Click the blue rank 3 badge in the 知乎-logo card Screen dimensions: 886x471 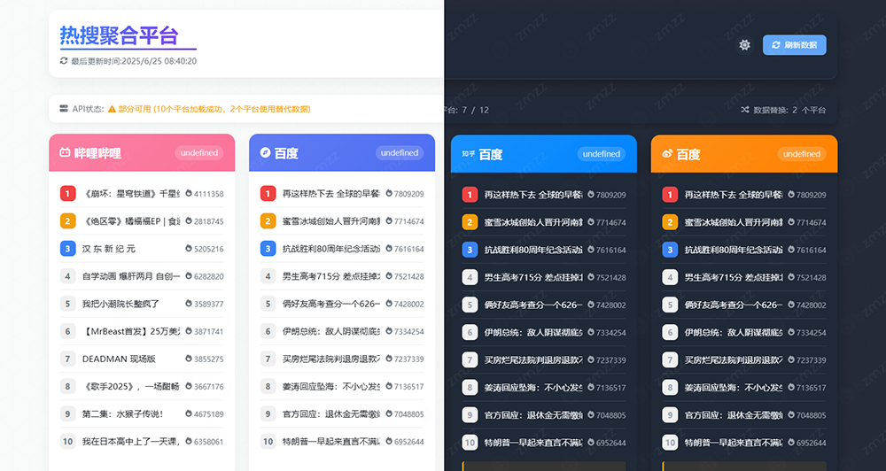pos(470,250)
